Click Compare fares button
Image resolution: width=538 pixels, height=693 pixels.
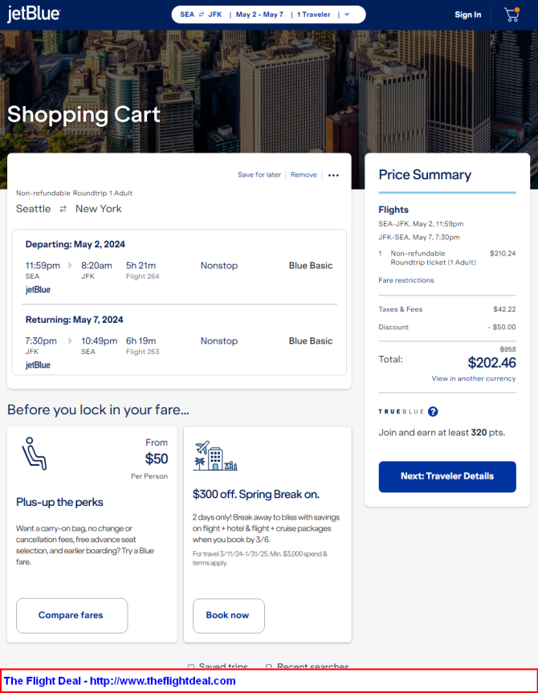pos(71,615)
